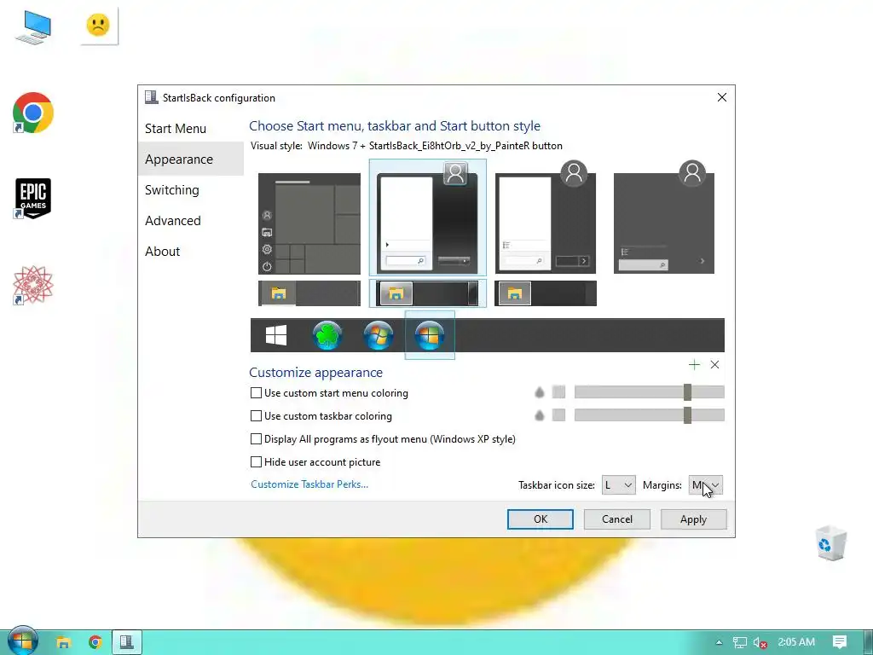Choose the Windows 7 start orb
Image resolution: width=873 pixels, height=655 pixels.
pyautogui.click(x=378, y=335)
